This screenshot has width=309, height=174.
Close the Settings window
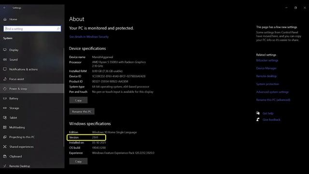(305, 8)
